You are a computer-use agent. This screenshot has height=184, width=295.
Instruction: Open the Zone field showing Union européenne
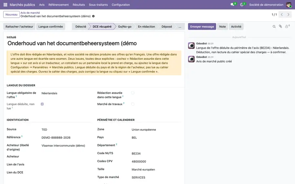tap(156, 130)
